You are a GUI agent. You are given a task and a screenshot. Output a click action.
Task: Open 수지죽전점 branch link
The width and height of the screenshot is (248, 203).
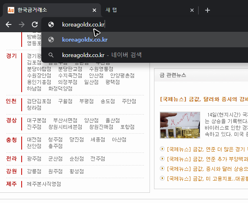point(70,75)
